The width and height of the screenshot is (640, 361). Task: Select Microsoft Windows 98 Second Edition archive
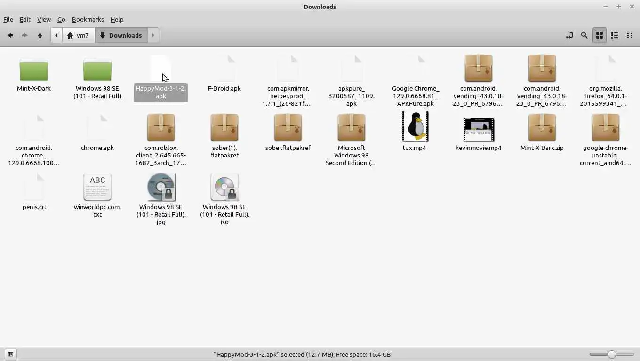[x=352, y=140]
